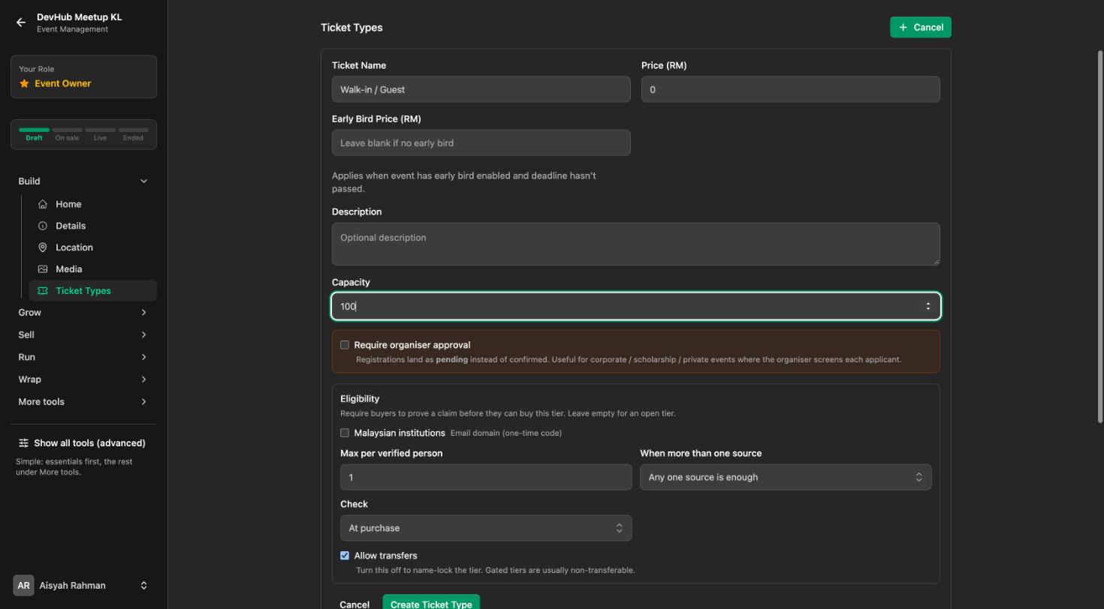Click the Price (RM) field
The image size is (1104, 609).
click(x=791, y=89)
